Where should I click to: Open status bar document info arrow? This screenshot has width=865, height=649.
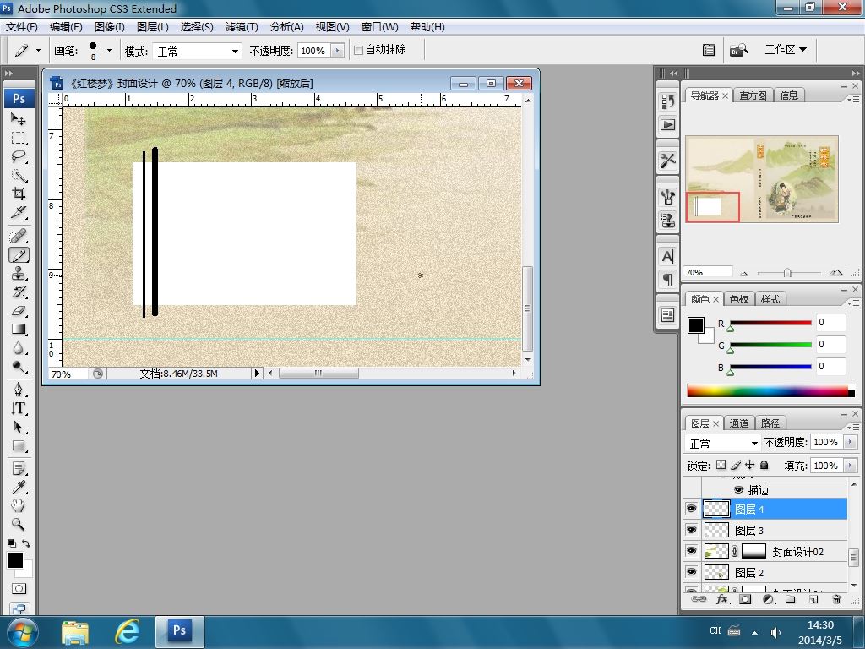point(257,373)
